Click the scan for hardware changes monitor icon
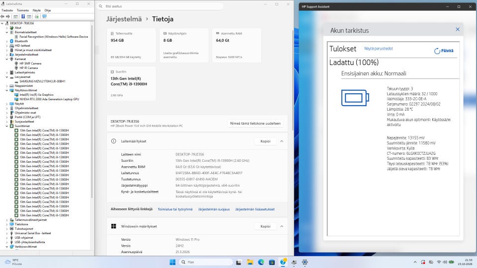Image resolution: width=477 pixels, height=268 pixels. (x=44, y=16)
